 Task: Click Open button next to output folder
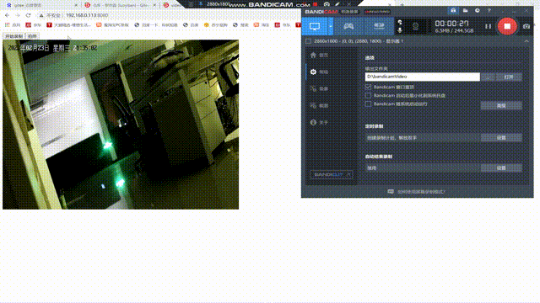point(508,77)
